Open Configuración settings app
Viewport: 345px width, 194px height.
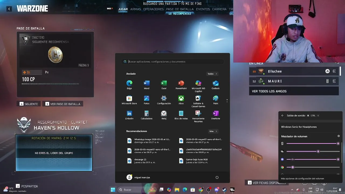164,100
